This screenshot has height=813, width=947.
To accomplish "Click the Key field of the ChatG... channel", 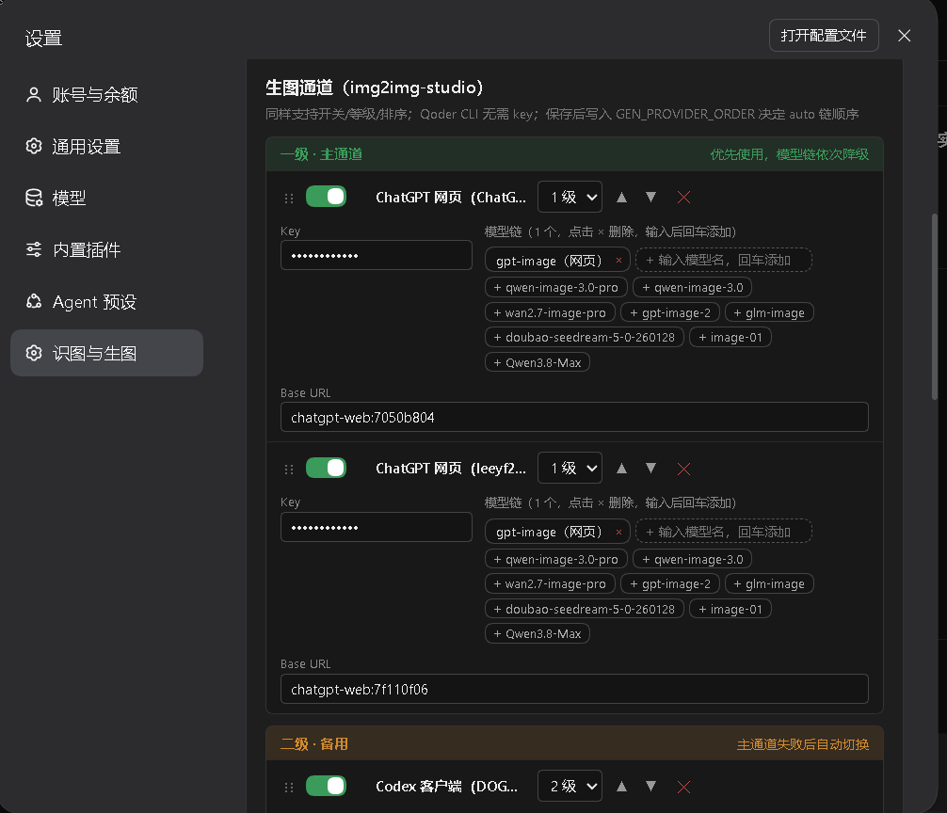I will [x=377, y=255].
